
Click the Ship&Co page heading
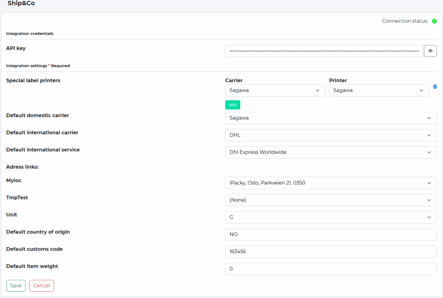point(20,3)
